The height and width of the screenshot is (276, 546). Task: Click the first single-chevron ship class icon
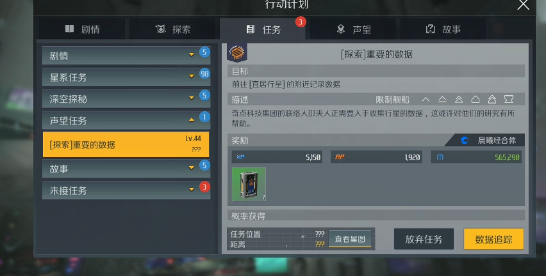pos(426,100)
